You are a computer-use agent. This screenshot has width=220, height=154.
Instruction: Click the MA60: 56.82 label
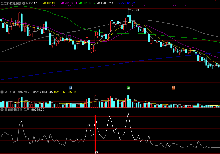click(x=87, y=3)
